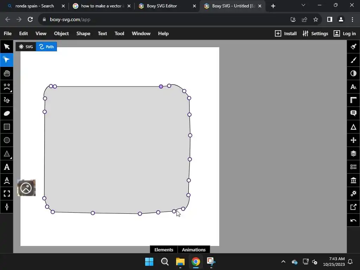The height and width of the screenshot is (270, 360).
Task: Click the Log in button
Action: pyautogui.click(x=345, y=33)
